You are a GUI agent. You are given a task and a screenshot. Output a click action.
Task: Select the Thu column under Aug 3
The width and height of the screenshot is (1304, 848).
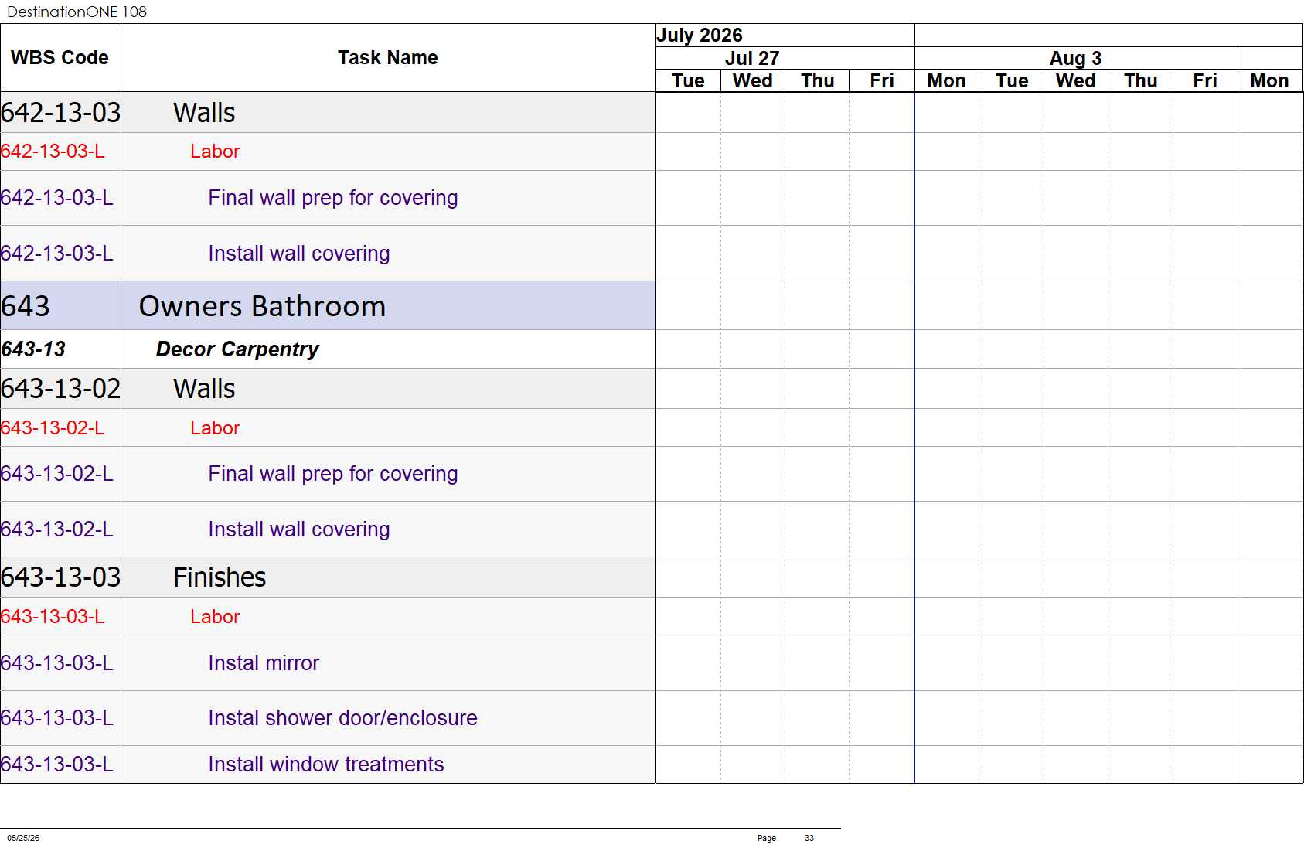click(1141, 81)
